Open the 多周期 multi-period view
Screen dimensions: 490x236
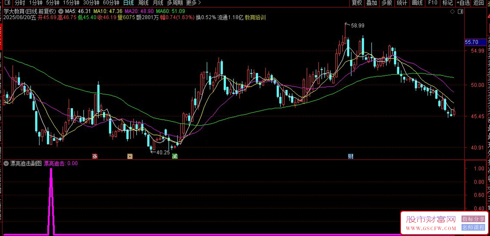tap(174, 3)
